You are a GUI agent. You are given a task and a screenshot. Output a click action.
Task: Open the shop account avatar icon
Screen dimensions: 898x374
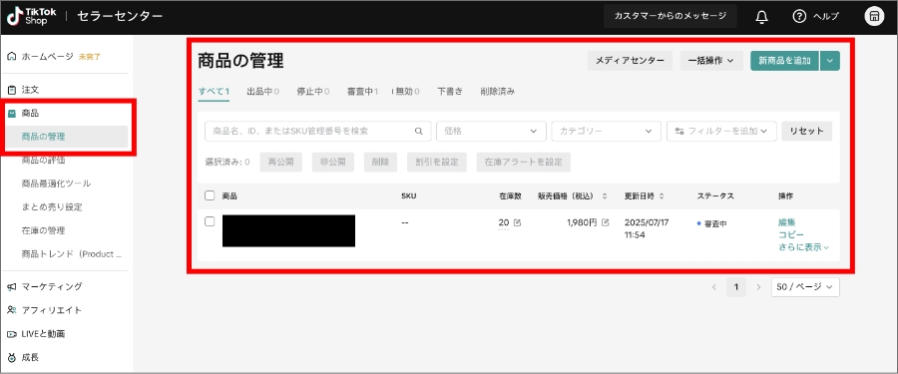pyautogui.click(x=874, y=16)
